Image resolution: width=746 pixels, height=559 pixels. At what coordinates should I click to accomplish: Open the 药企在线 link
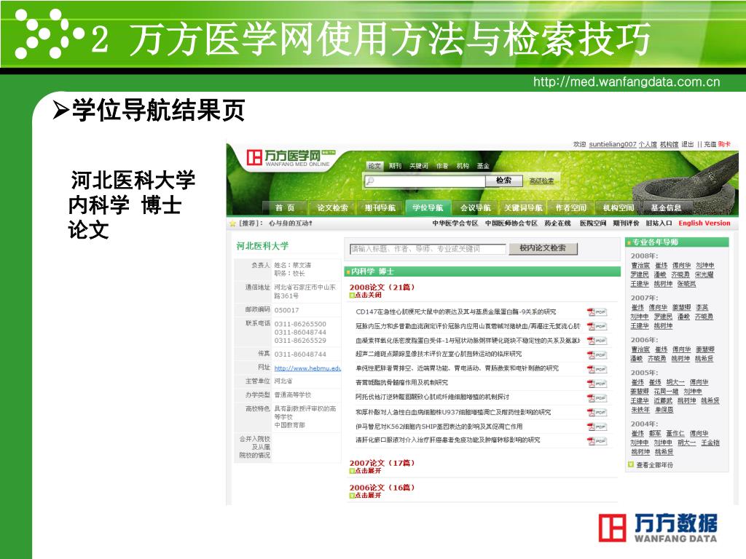[x=557, y=223]
